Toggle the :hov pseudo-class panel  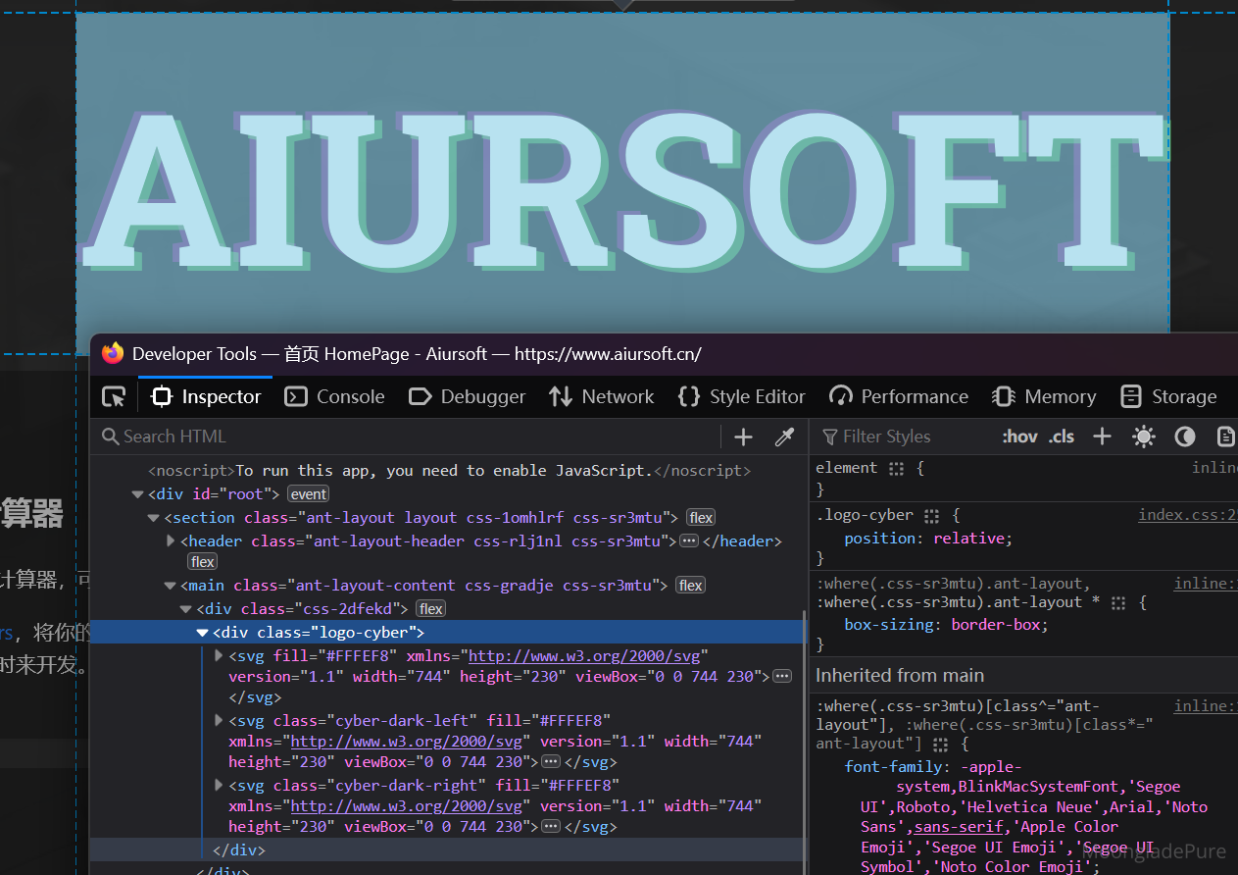[1019, 437]
